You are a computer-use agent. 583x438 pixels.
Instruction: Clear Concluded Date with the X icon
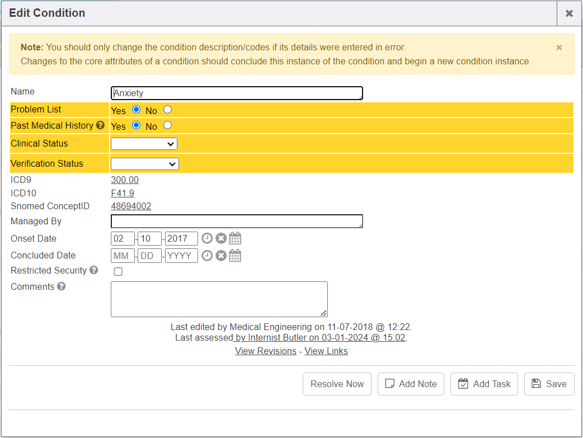[x=221, y=256]
